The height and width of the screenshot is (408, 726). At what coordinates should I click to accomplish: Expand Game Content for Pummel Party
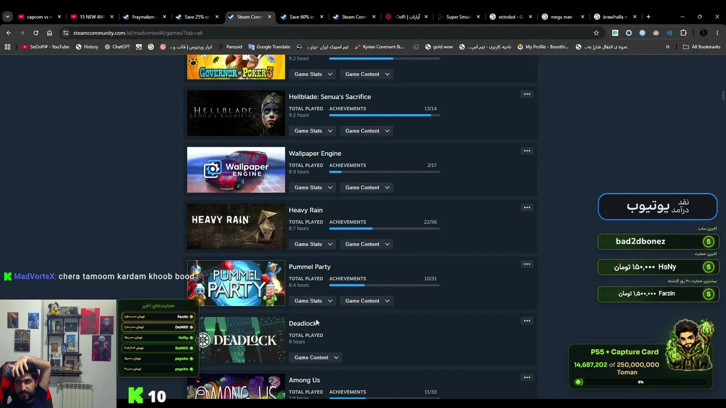[368, 301]
